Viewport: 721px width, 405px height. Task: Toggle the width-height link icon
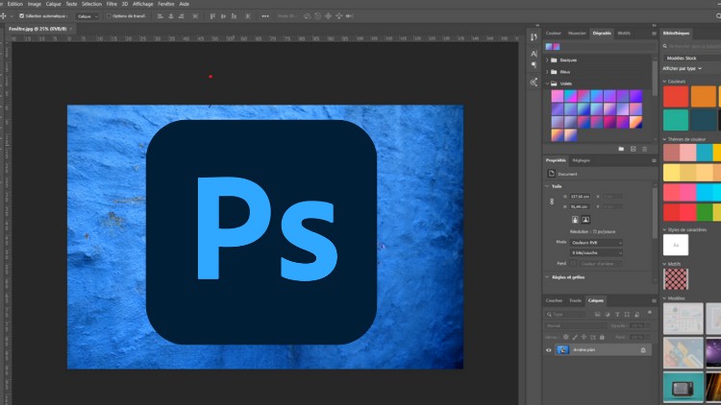pos(552,202)
